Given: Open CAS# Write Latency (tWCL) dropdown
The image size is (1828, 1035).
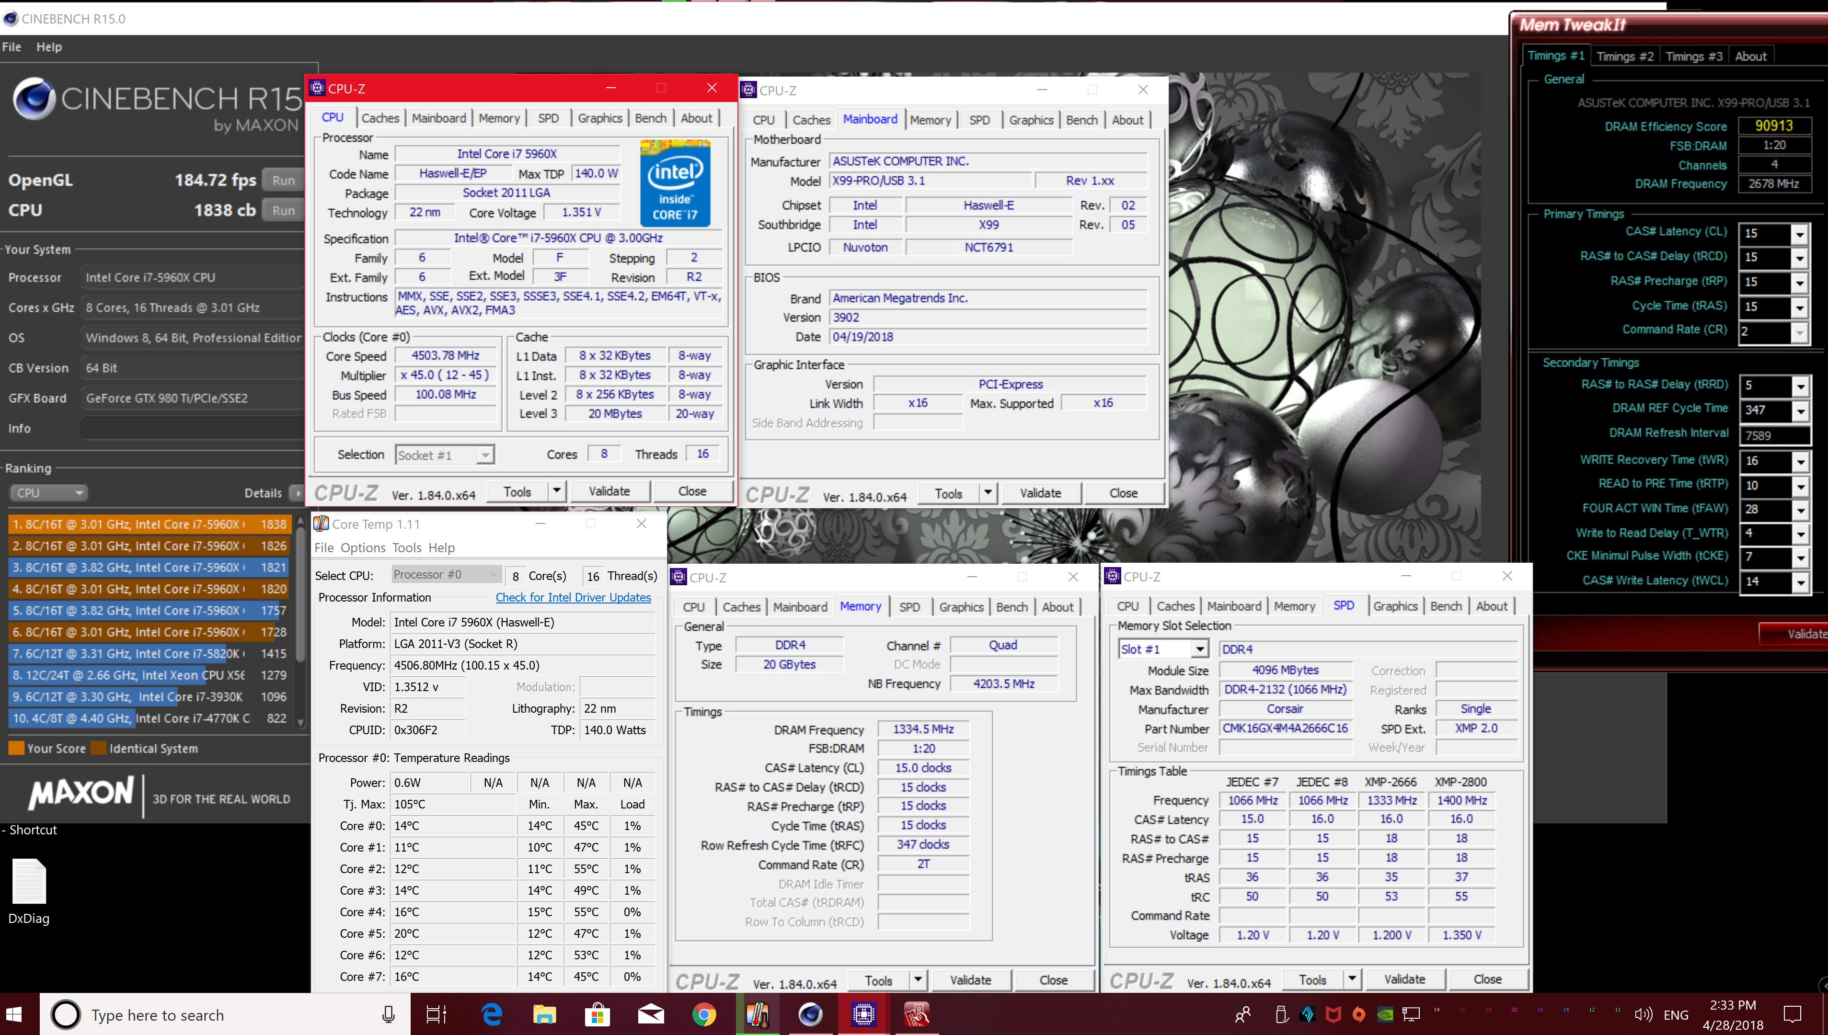Looking at the screenshot, I should coord(1800,582).
